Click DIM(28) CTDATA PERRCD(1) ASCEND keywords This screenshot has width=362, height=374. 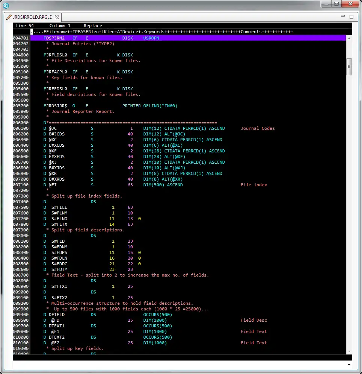(184, 151)
